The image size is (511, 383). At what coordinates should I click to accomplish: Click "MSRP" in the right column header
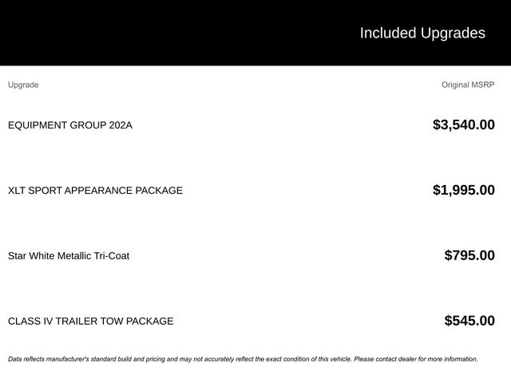tap(481, 85)
